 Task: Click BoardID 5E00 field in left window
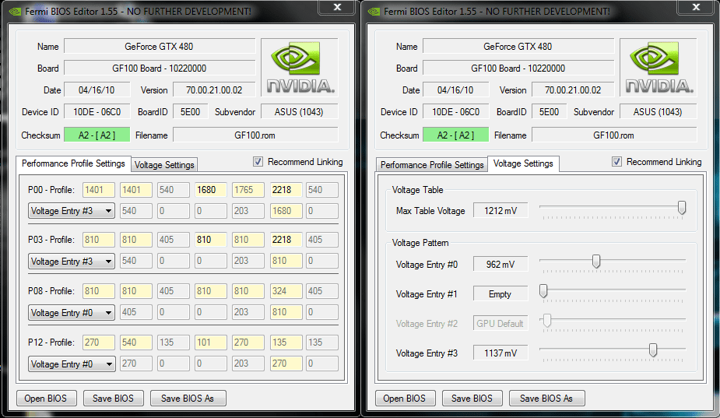190,111
